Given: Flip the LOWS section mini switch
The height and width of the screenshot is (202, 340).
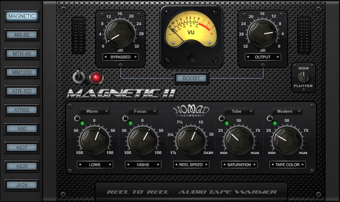Looking at the screenshot, I should (77, 118).
